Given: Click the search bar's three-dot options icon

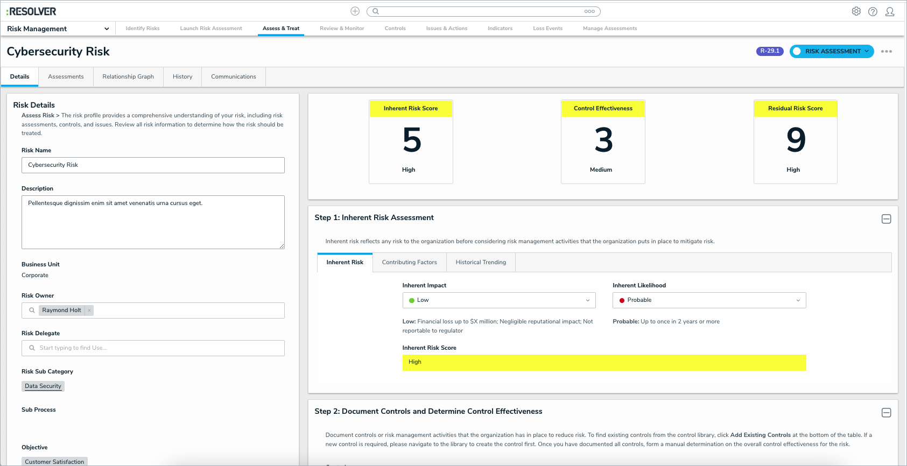Looking at the screenshot, I should coord(589,11).
